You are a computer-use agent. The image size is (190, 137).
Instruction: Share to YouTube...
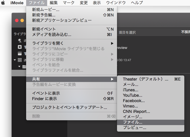tap(151, 95)
